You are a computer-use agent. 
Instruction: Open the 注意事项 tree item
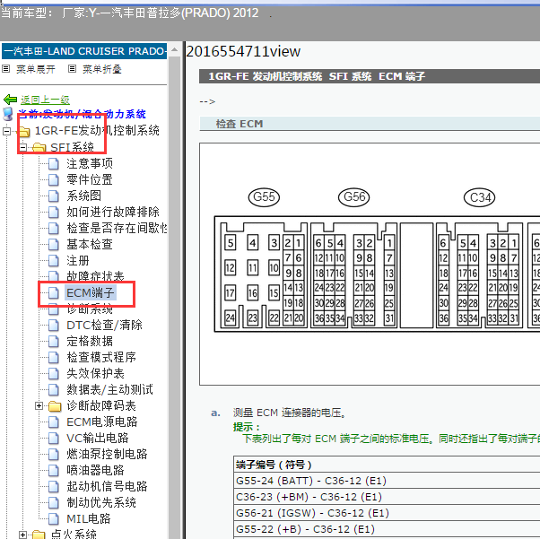[x=90, y=163]
